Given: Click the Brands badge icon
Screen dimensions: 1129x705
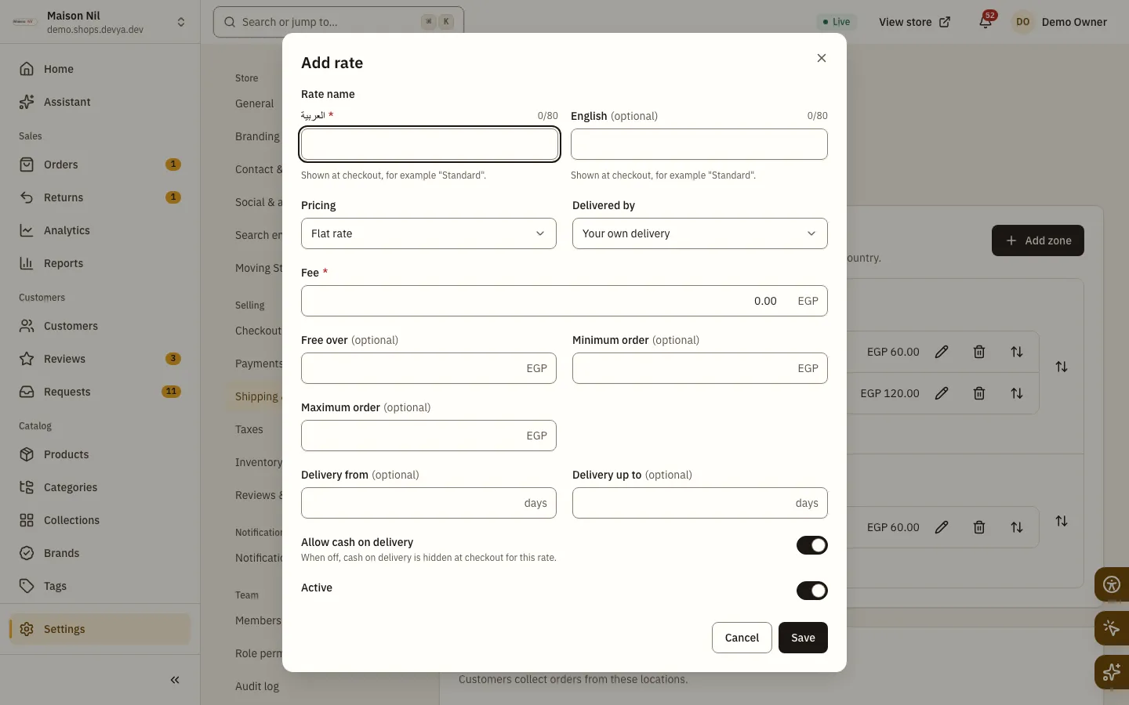Looking at the screenshot, I should (27, 553).
